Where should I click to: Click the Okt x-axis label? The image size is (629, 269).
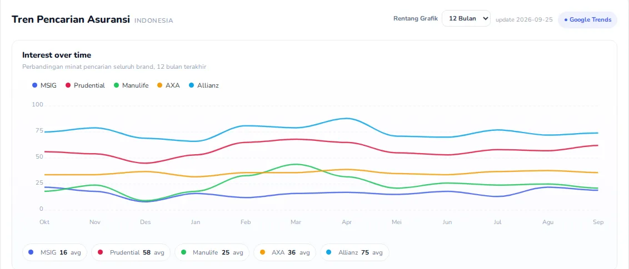coord(44,222)
